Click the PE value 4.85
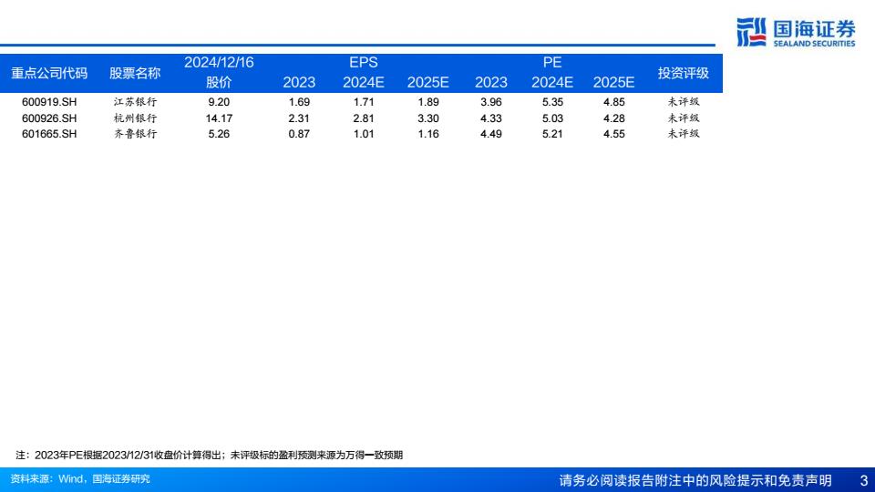The width and height of the screenshot is (875, 492). [x=613, y=102]
